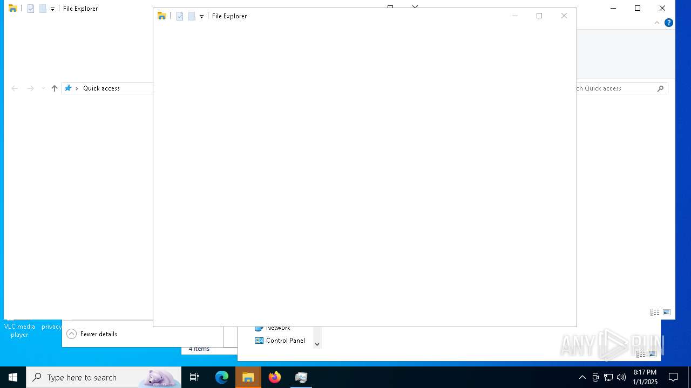The height and width of the screenshot is (388, 691).
Task: Select VLC media player desktop shortcut
Action: (x=19, y=330)
